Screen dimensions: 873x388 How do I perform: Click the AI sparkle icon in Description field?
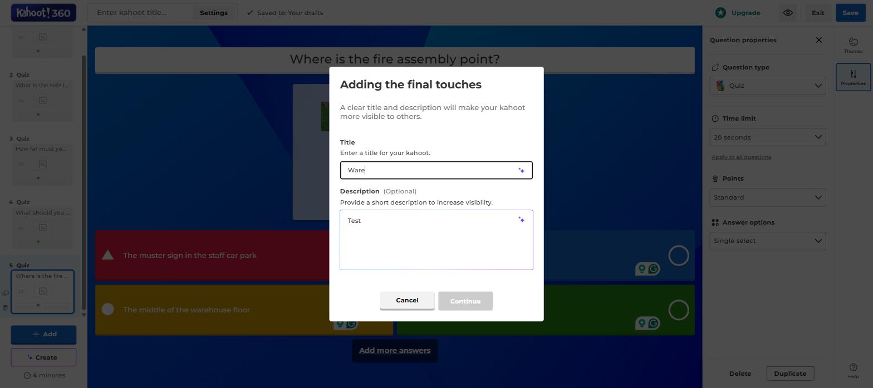(x=521, y=220)
